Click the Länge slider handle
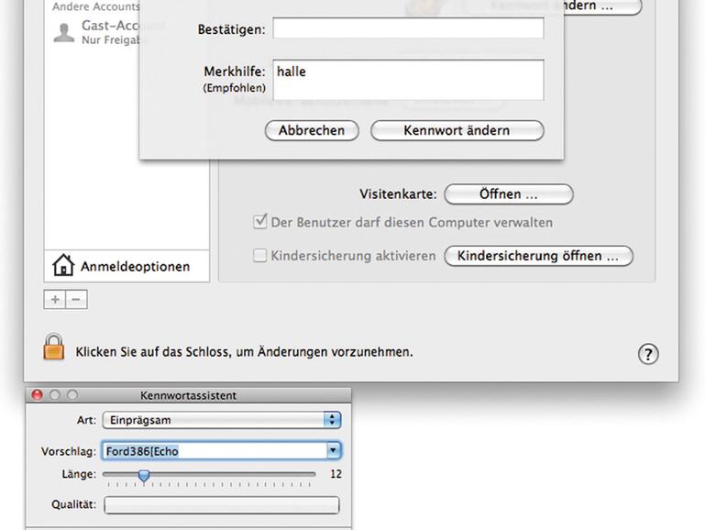 pyautogui.click(x=144, y=476)
